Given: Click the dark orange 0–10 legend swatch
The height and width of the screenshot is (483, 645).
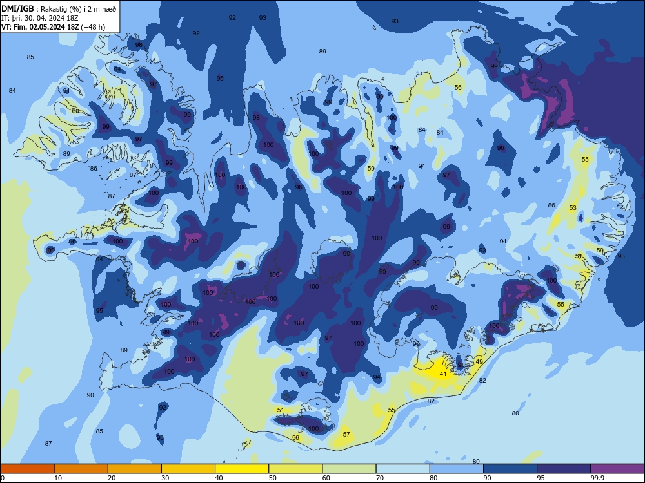Looking at the screenshot, I should [x=27, y=469].
